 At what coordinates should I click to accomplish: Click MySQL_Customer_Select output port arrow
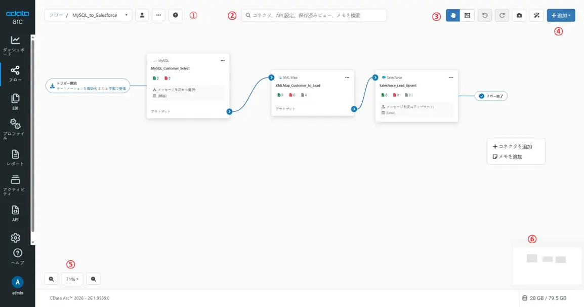(x=229, y=111)
